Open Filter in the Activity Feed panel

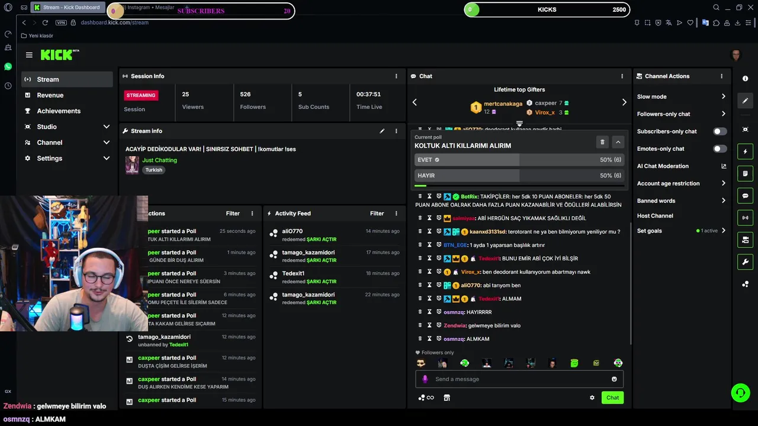coord(377,214)
